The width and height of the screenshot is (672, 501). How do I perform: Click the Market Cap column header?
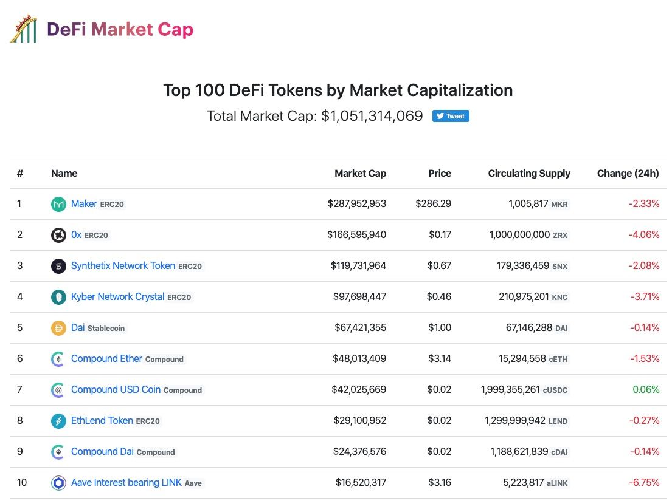[x=360, y=173]
